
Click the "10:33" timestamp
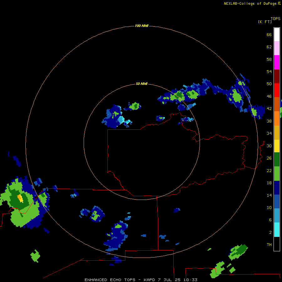(190, 280)
